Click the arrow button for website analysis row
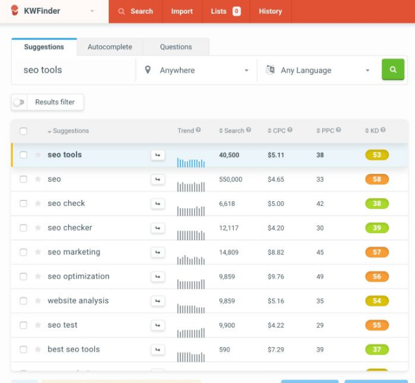 (158, 301)
